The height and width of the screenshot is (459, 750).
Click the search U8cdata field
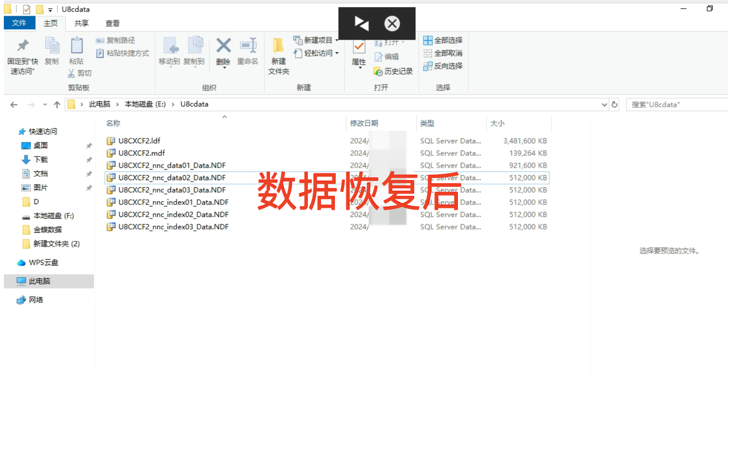[x=678, y=104]
